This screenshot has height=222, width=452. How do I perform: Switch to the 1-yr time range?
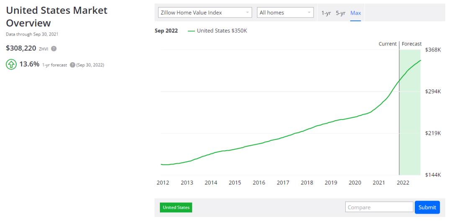click(326, 13)
